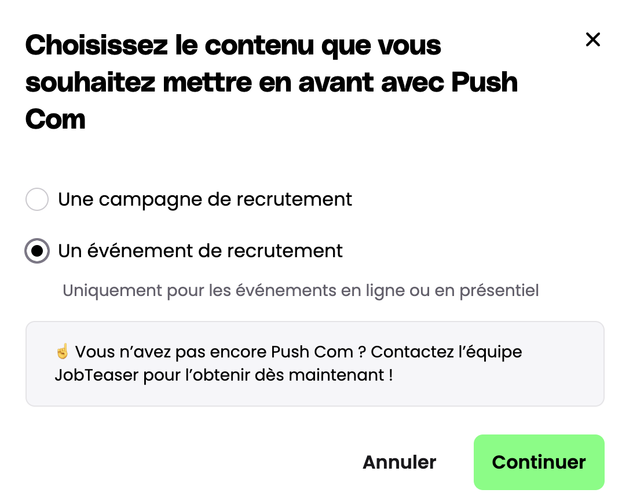Click the black dot of the selected radio
The height and width of the screenshot is (504, 622).
pyautogui.click(x=37, y=251)
